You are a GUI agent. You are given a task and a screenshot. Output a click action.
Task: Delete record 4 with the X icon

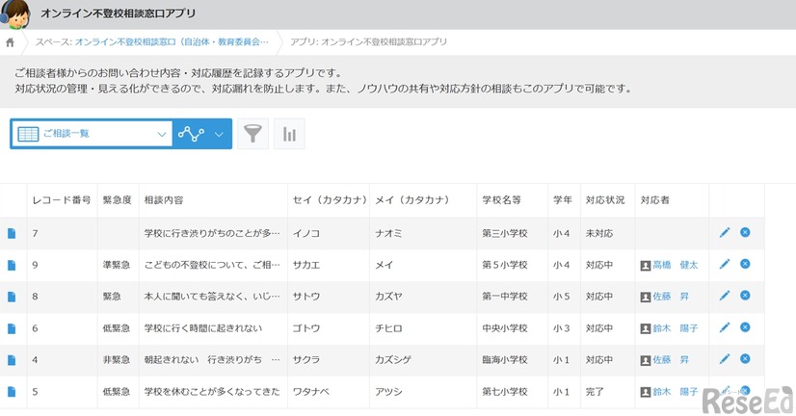coord(745,359)
